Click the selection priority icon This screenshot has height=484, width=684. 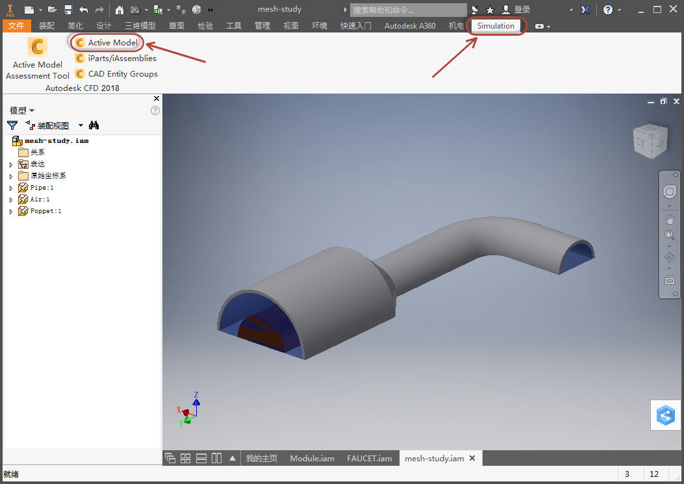pos(158,10)
